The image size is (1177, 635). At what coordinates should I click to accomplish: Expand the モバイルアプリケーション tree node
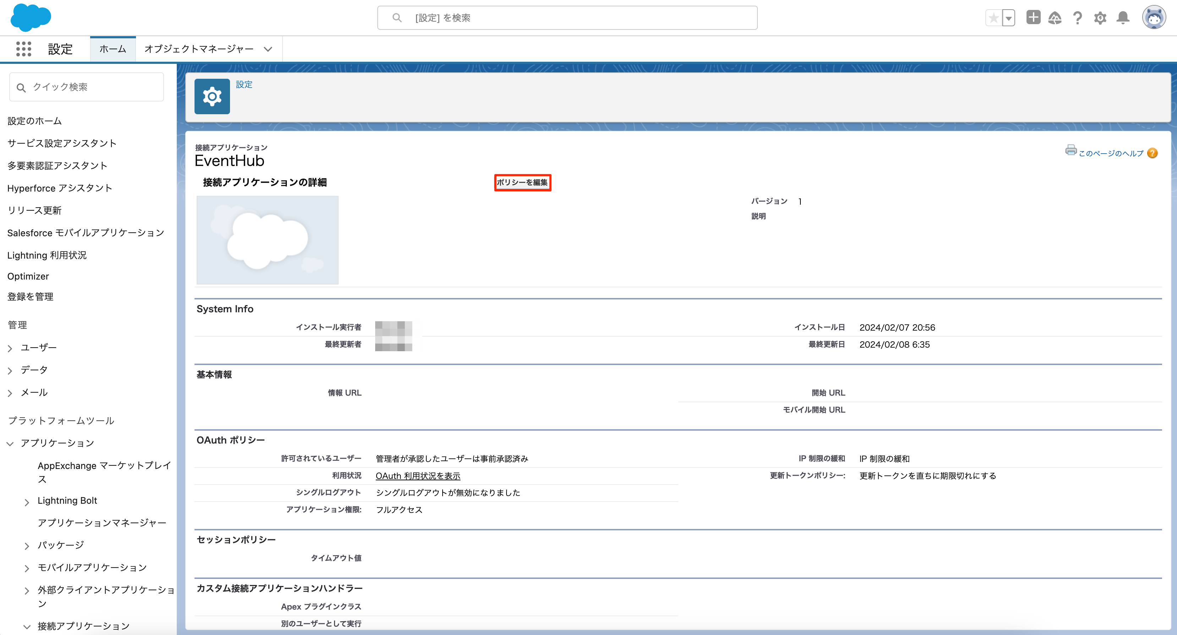point(27,568)
